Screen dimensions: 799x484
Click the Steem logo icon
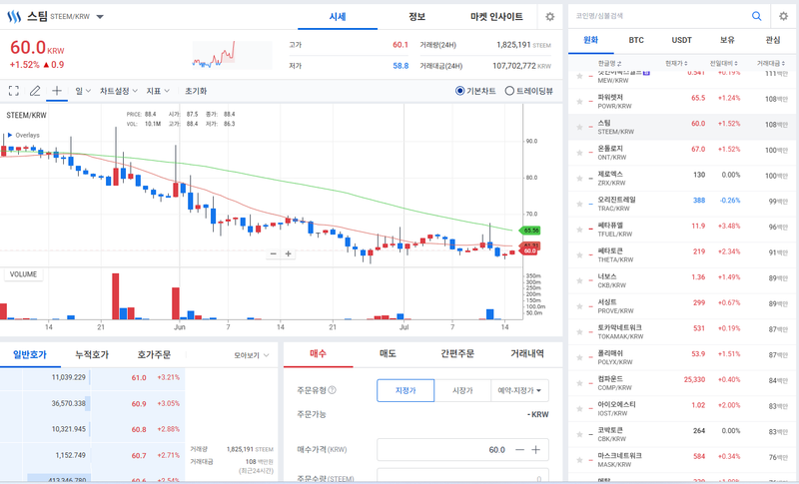pyautogui.click(x=14, y=17)
